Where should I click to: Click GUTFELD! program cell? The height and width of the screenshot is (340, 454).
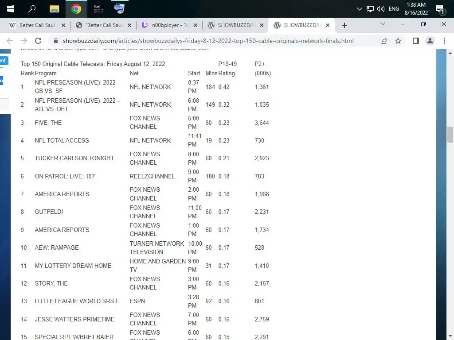coord(49,212)
